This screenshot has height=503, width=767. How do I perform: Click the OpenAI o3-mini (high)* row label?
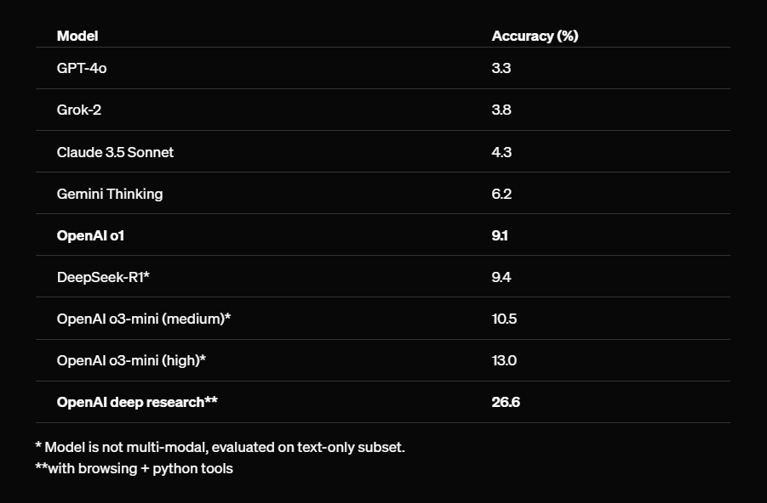tap(131, 360)
